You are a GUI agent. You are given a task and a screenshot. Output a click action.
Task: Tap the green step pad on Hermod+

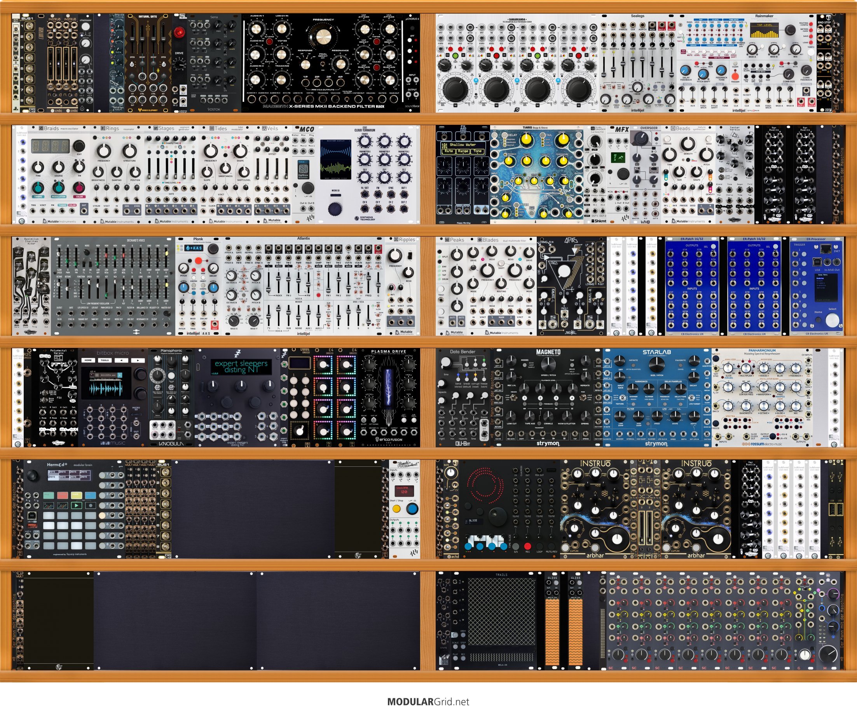pos(49,495)
